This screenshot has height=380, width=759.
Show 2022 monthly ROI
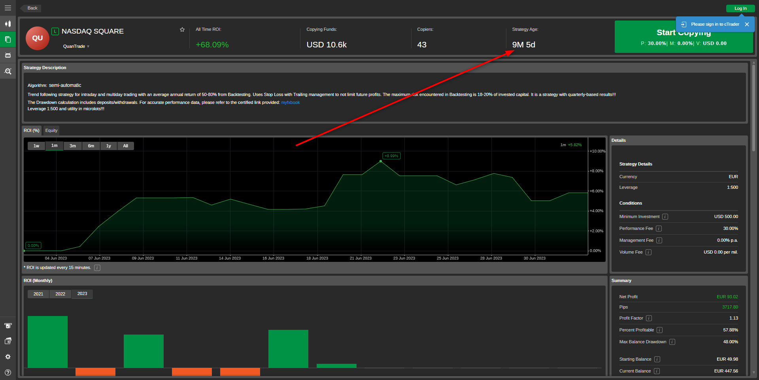[x=60, y=294]
